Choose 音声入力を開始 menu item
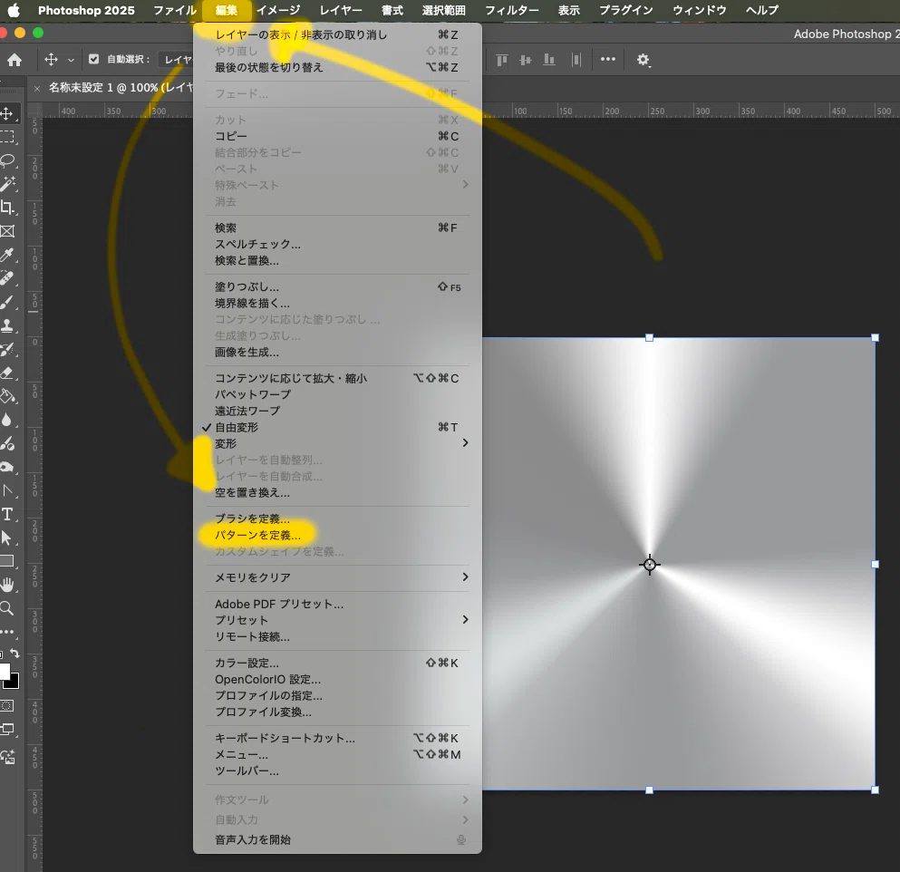This screenshot has width=900, height=872. [337, 840]
